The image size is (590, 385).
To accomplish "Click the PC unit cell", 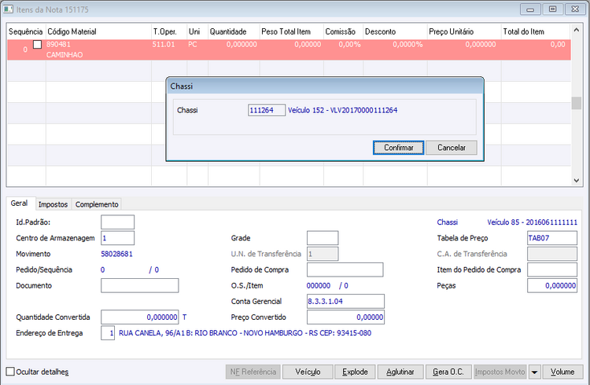I will click(x=193, y=44).
